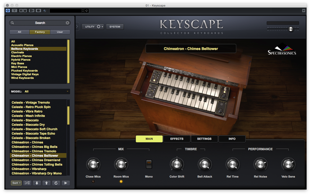Viewport: 311px width, 195px height.
Task: Open the Sort dropdown
Action: point(16,183)
